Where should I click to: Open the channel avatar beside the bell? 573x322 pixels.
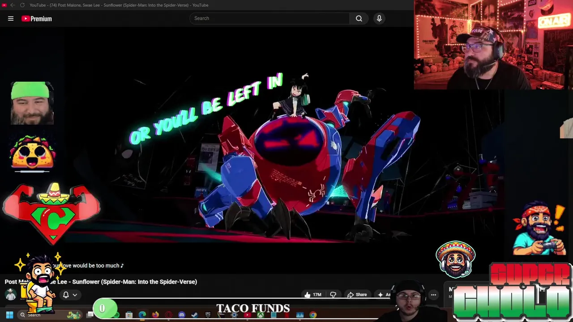10,294
